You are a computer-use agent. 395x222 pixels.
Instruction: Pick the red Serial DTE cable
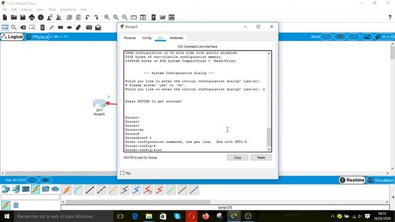pyautogui.click(x=159, y=190)
